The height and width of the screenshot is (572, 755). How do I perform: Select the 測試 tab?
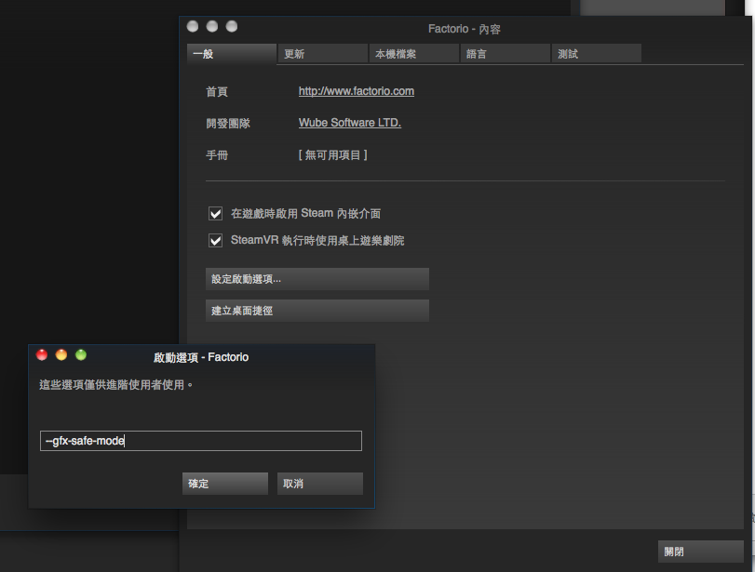tap(597, 54)
